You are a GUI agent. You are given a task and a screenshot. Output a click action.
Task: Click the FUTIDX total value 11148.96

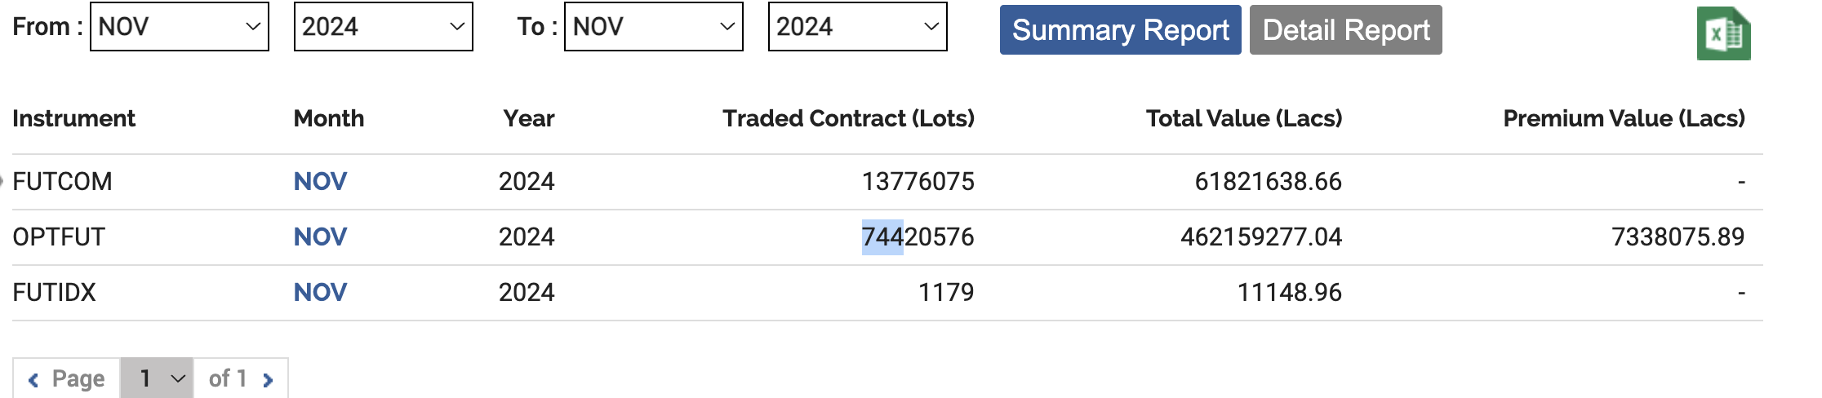tap(1289, 292)
